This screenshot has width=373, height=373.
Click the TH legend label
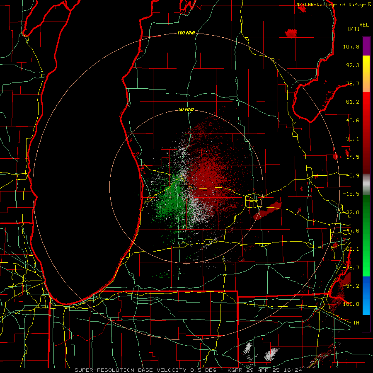(356, 322)
